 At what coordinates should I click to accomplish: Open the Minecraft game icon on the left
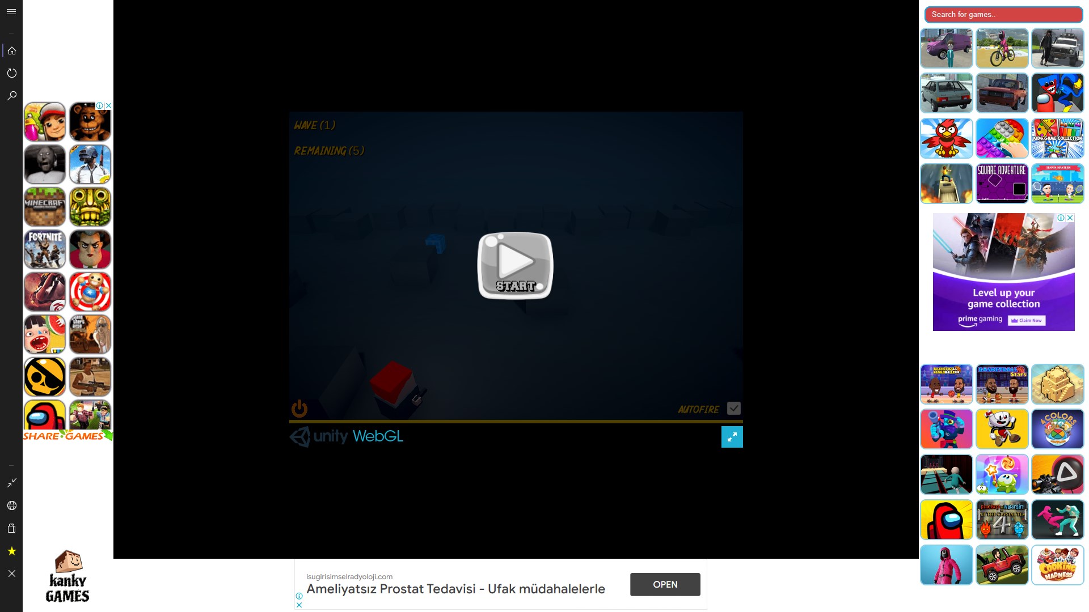[45, 207]
